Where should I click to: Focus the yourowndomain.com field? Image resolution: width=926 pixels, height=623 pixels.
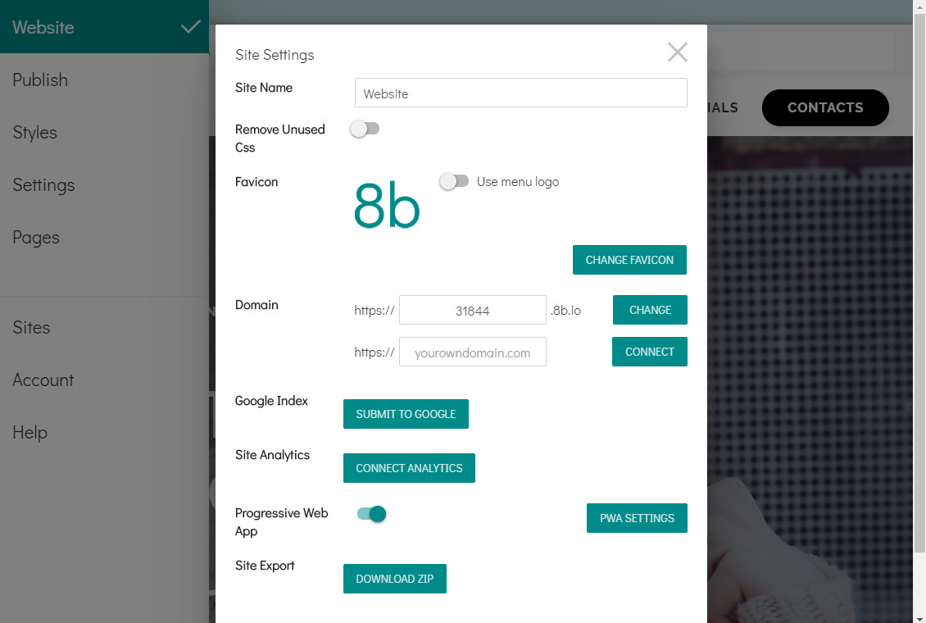click(473, 352)
